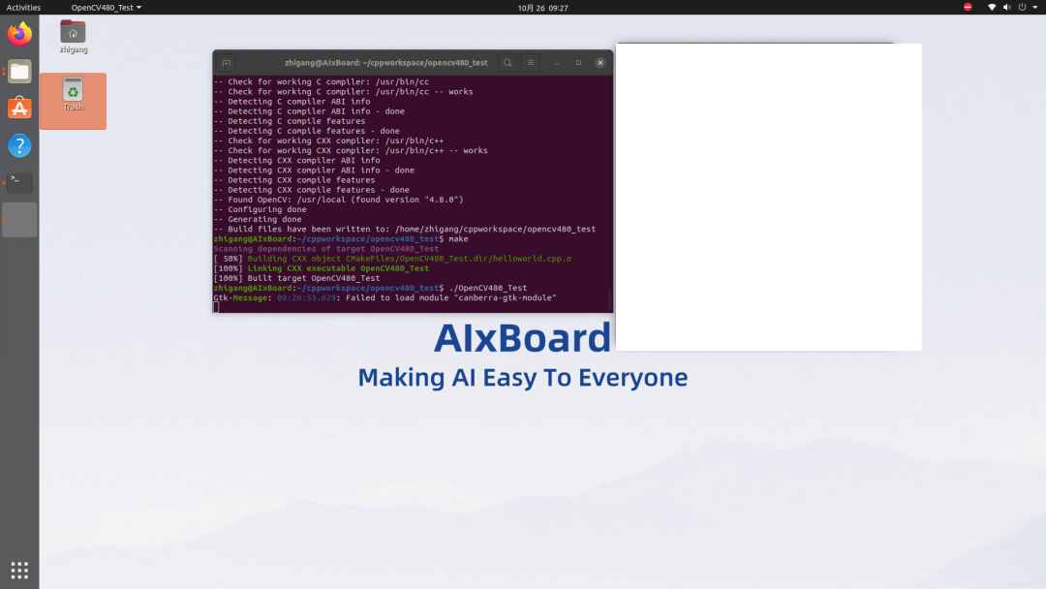
Task: Open the zhigang home folder on desktop
Action: point(73,37)
